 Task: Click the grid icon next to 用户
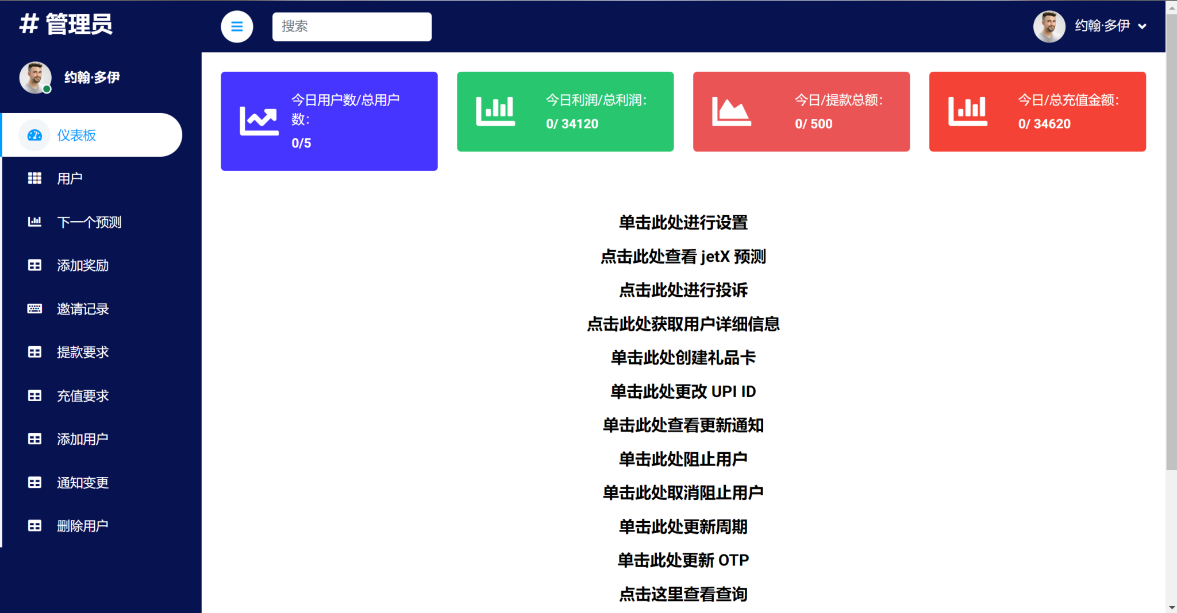34,179
